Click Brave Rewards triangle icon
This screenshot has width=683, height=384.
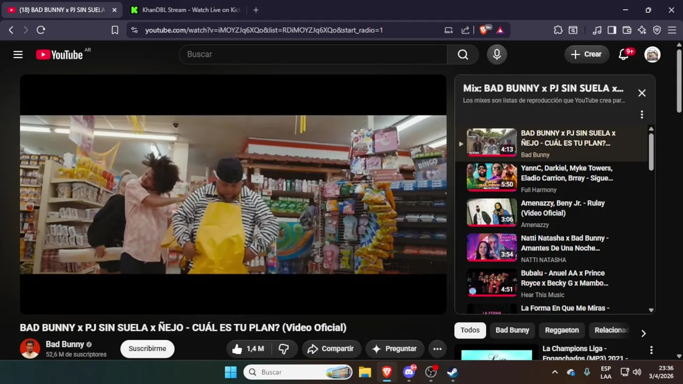click(501, 30)
